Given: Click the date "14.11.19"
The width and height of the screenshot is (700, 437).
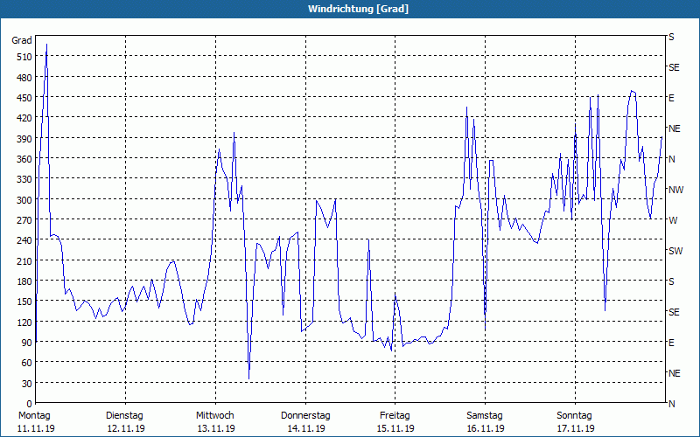Looking at the screenshot, I should pos(305,428).
